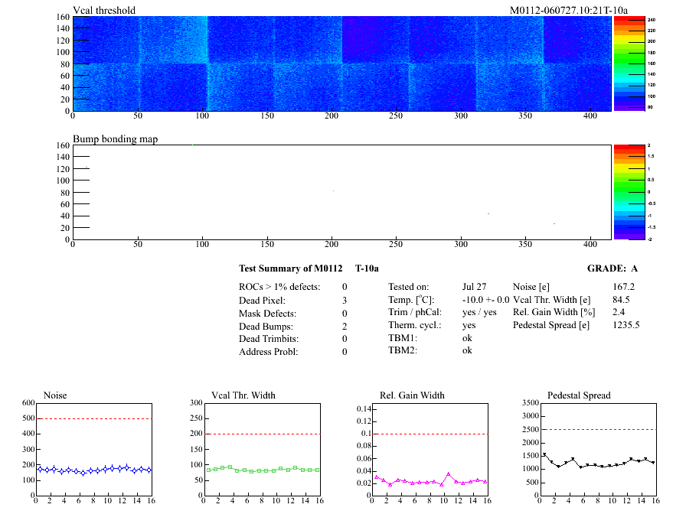Click the peak marker in Rel. Gain Width plot
686x514 pixels.
449,474
